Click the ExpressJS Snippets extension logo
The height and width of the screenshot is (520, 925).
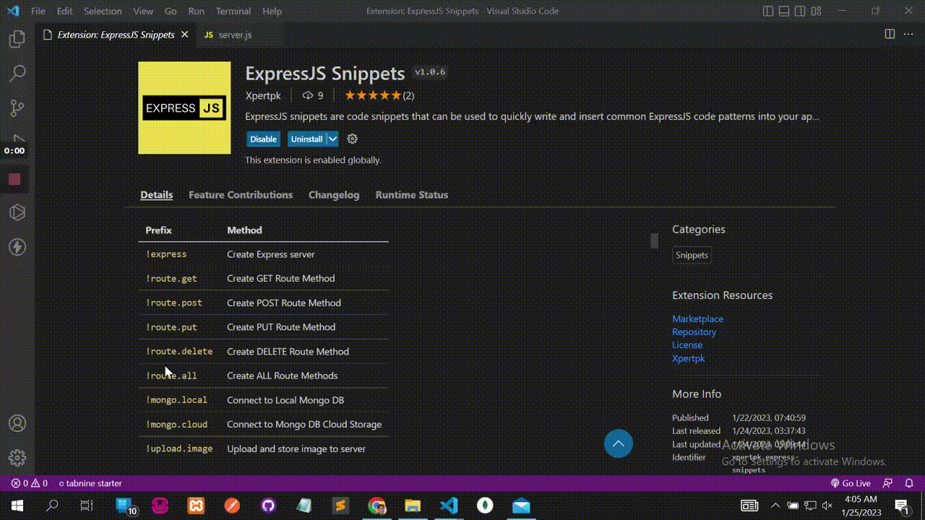coord(184,108)
